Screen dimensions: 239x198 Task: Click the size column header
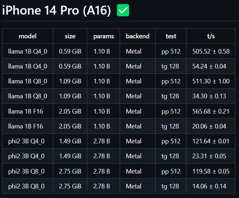70,36
